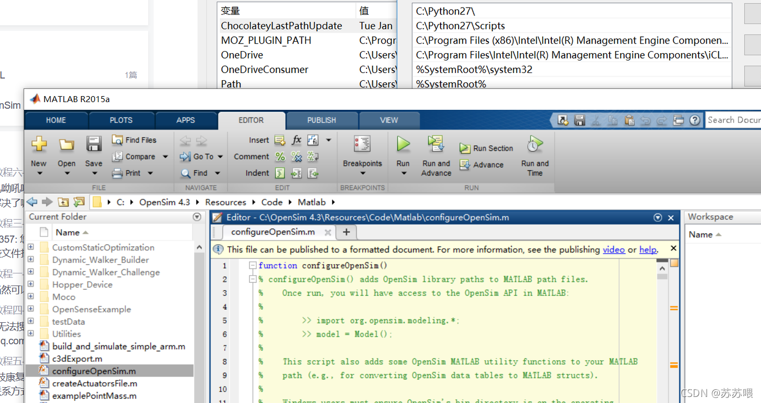Click the Uncomment icon with blue X
The width and height of the screenshot is (761, 403).
tap(296, 156)
